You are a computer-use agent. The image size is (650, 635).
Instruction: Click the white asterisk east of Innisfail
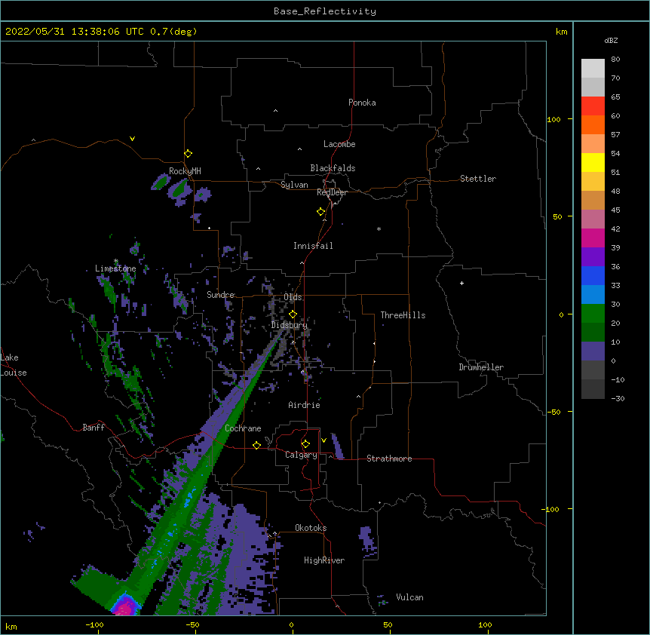tap(379, 229)
